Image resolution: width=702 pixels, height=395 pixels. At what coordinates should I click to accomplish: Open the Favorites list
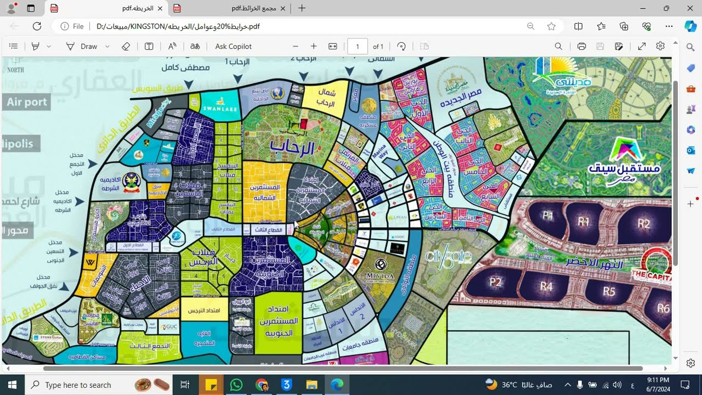point(601,26)
